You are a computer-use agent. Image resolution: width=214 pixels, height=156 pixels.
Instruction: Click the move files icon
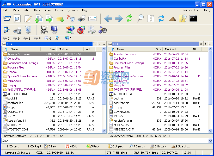[x=50, y=18]
